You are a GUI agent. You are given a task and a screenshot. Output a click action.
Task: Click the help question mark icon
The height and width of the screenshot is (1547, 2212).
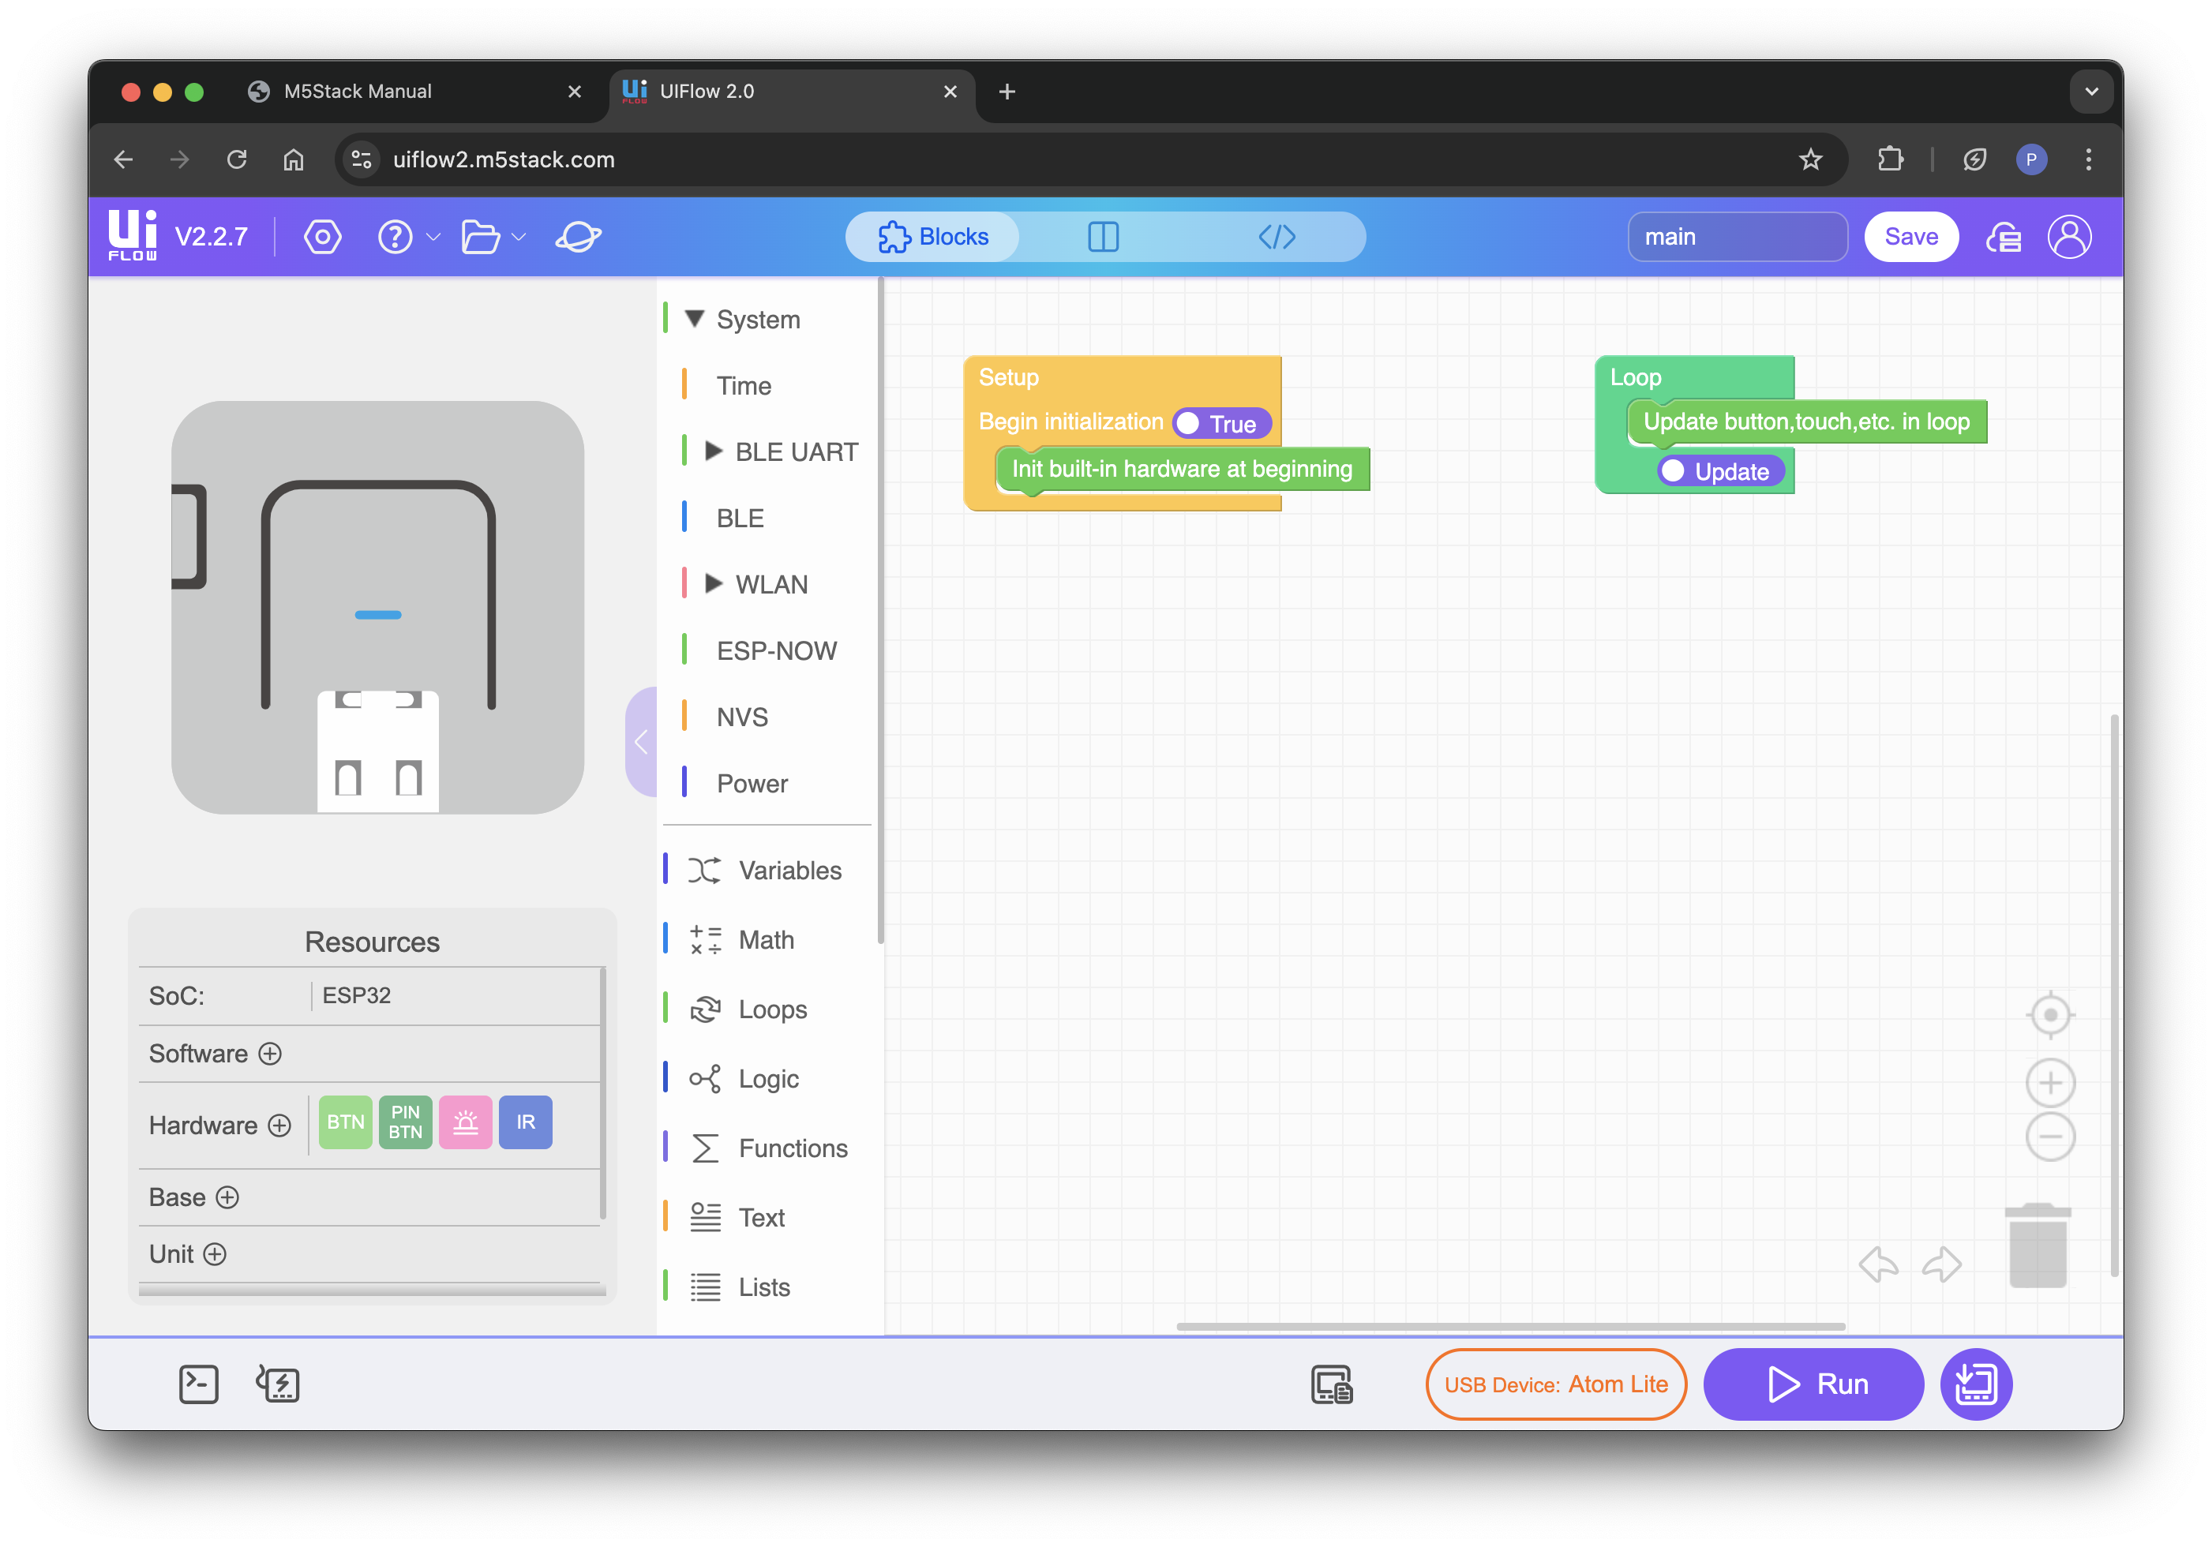395,237
